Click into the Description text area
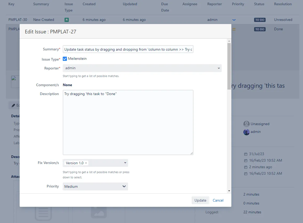The width and height of the screenshot is (303, 223). point(128,122)
